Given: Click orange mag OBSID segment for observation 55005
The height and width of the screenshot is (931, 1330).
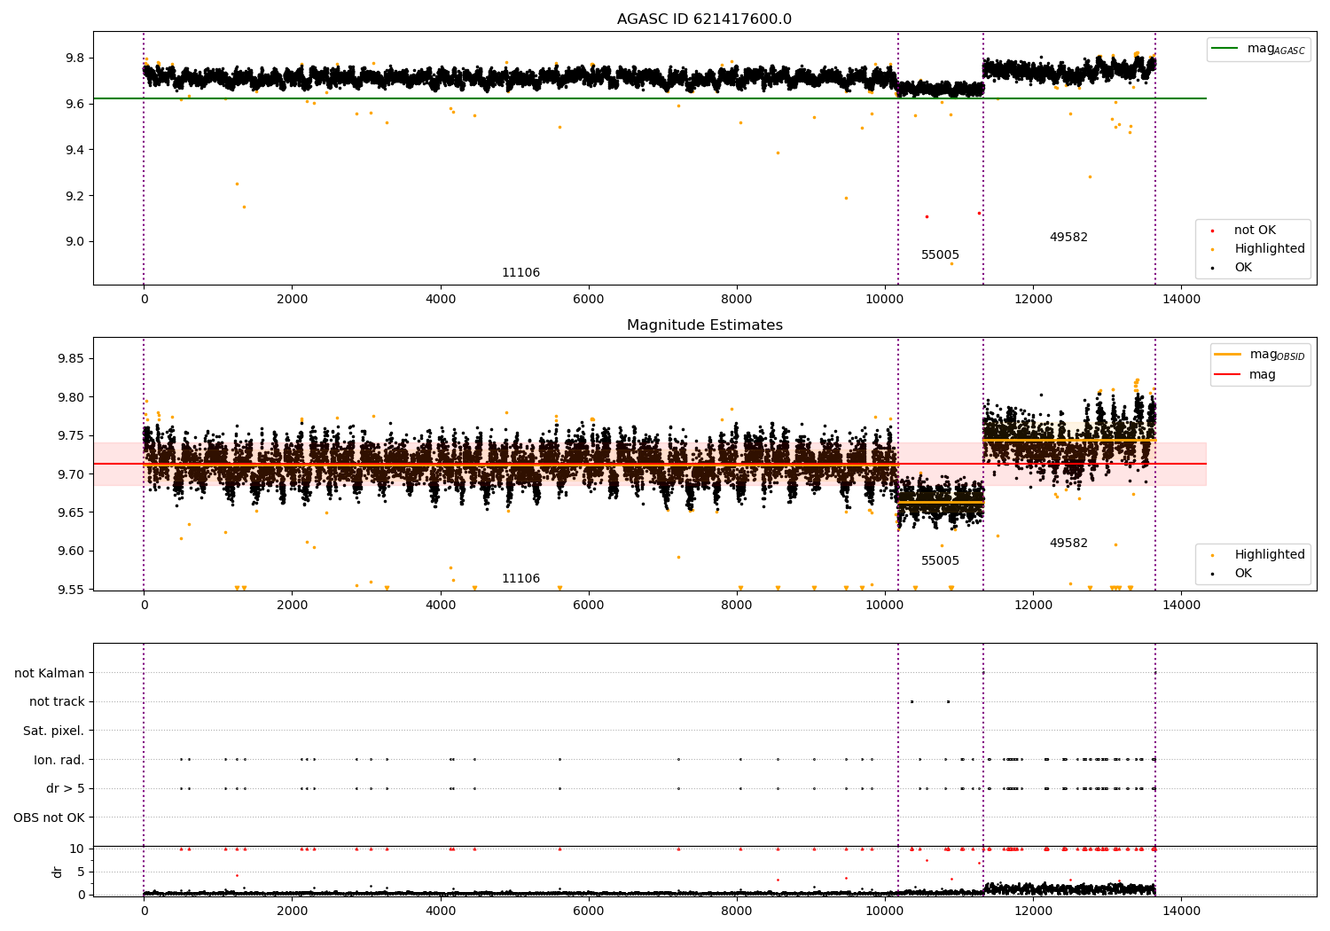Looking at the screenshot, I should coord(940,503).
